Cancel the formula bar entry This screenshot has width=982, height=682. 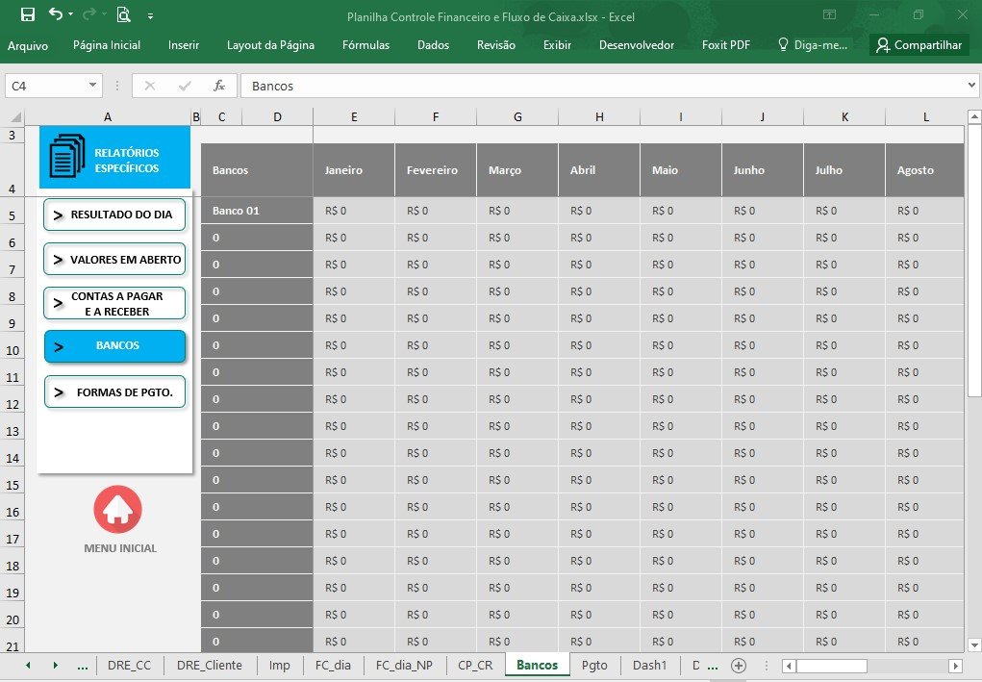pos(150,86)
